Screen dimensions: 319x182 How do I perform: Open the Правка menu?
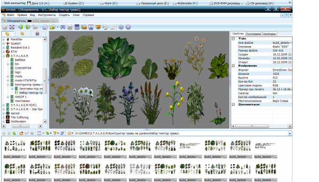pos(22,15)
